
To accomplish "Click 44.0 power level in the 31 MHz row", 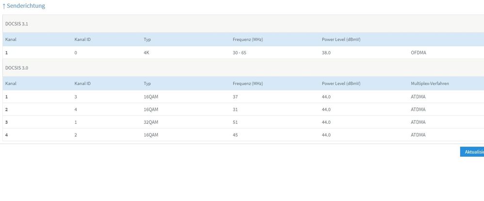I will click(326, 109).
